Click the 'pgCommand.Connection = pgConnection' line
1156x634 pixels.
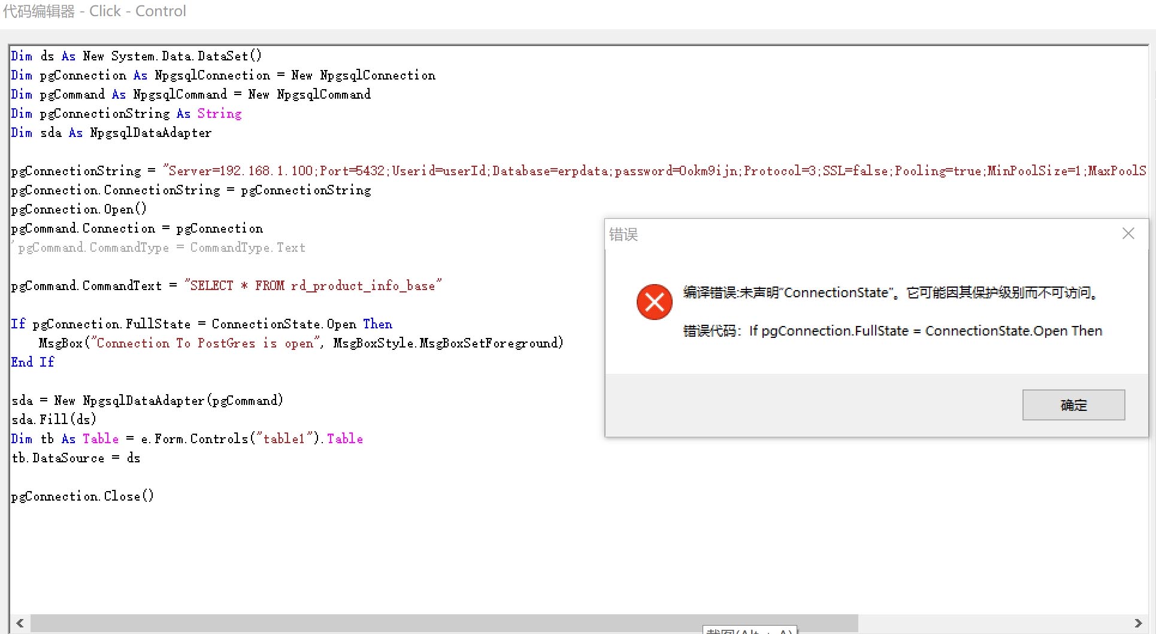pyautogui.click(x=137, y=228)
